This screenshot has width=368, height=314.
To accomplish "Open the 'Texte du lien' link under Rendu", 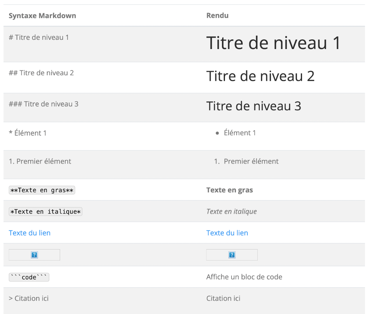I will [x=227, y=233].
